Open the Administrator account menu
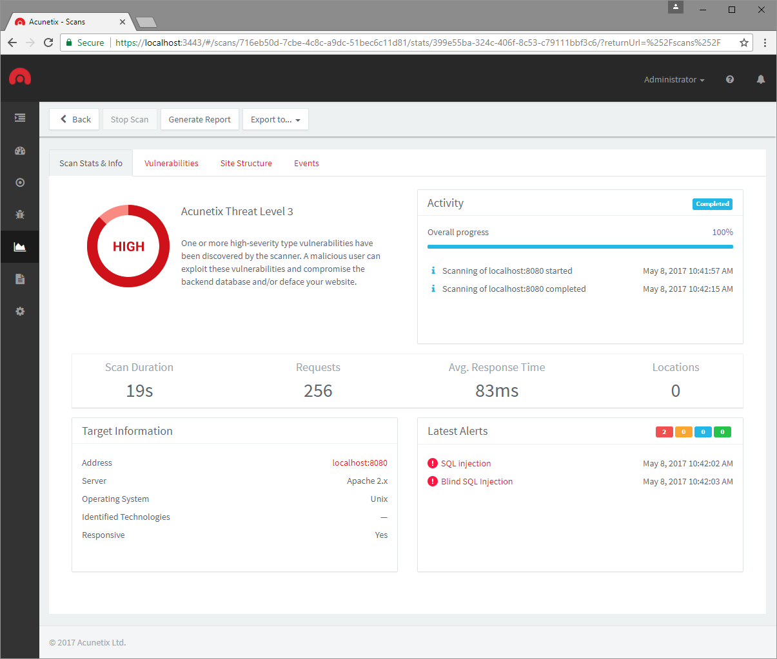This screenshot has width=777, height=659. click(673, 79)
